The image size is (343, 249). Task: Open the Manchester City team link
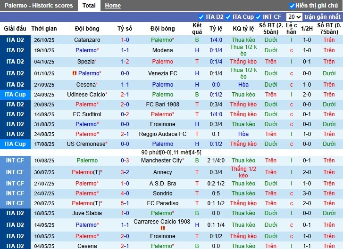162,161
